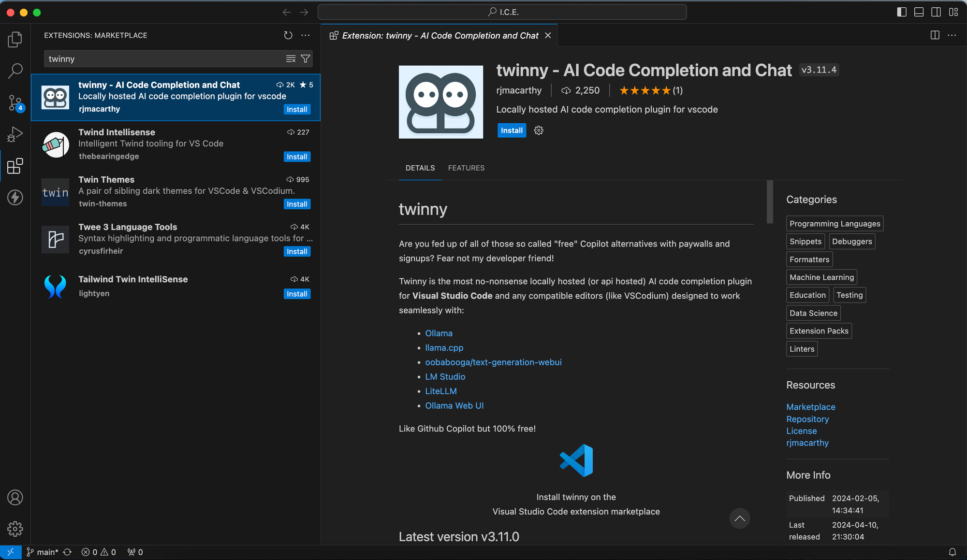Image resolution: width=967 pixels, height=560 pixels.
Task: Click the go back arrow in title bar
Action: (x=287, y=12)
